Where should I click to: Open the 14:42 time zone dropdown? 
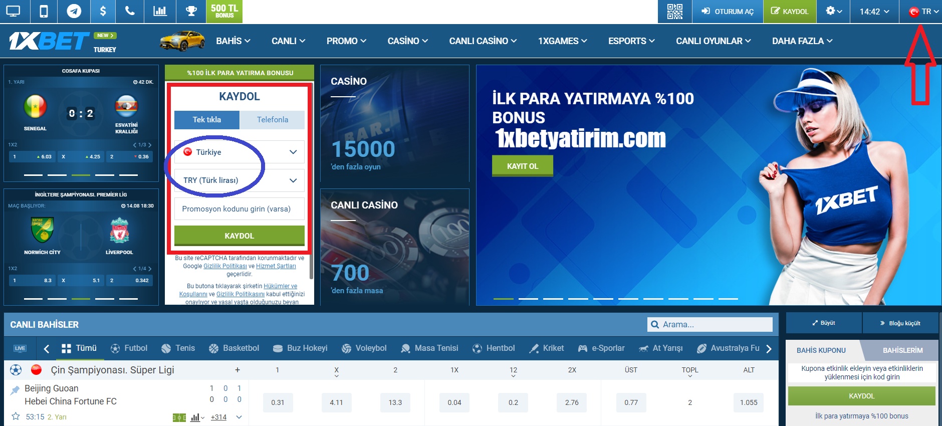pyautogui.click(x=874, y=11)
